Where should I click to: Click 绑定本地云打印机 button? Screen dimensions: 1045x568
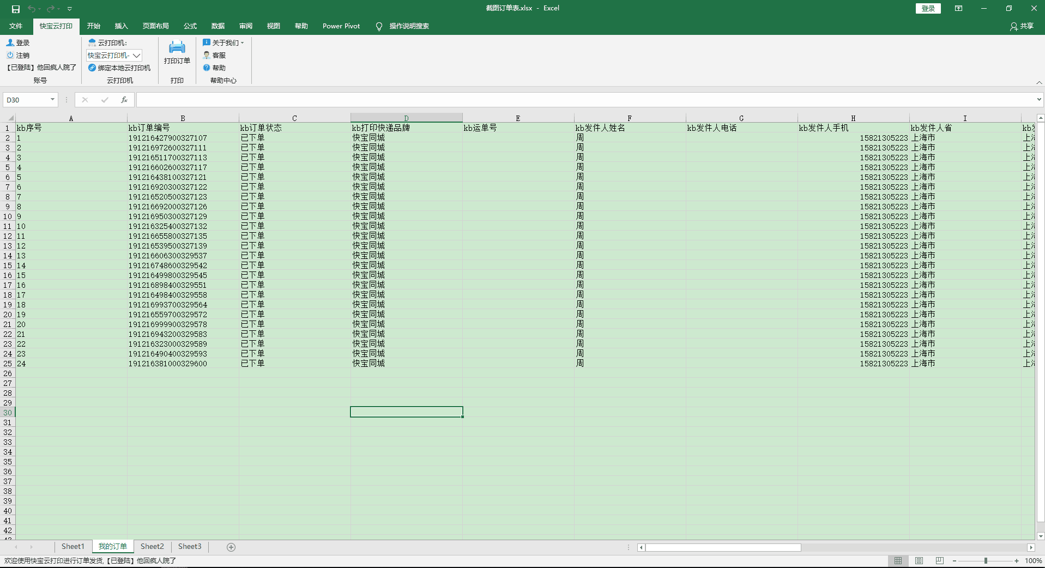click(x=119, y=68)
